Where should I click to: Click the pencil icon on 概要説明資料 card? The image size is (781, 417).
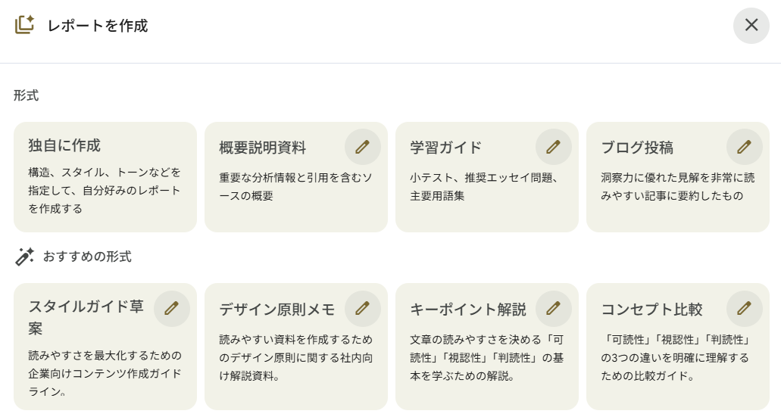(x=363, y=147)
